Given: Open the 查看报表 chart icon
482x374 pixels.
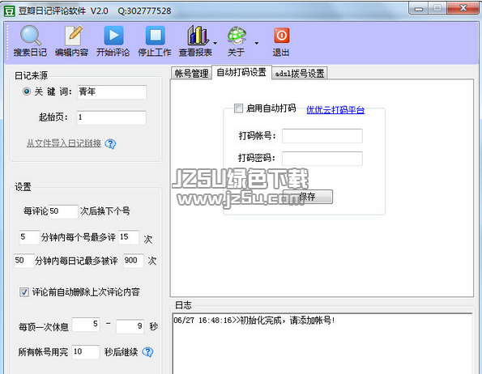Looking at the screenshot, I should 198,35.
